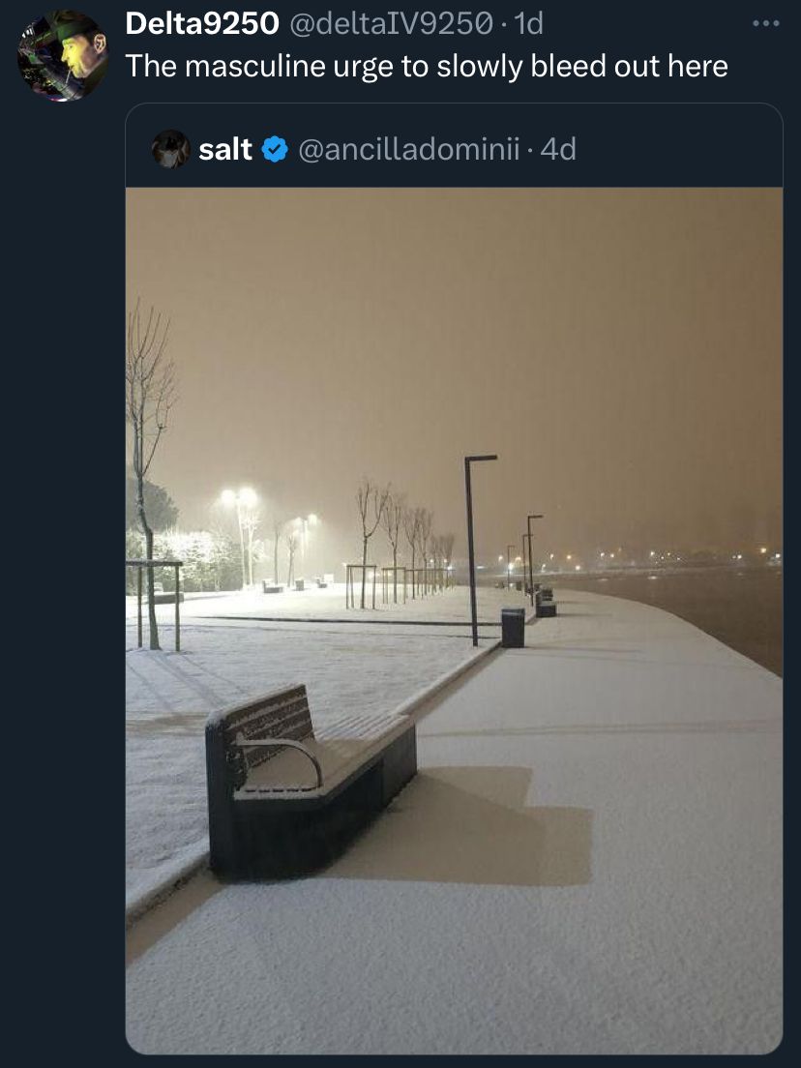The width and height of the screenshot is (801, 1068).
Task: Open the @ancilladominii handle link
Action: [410, 149]
